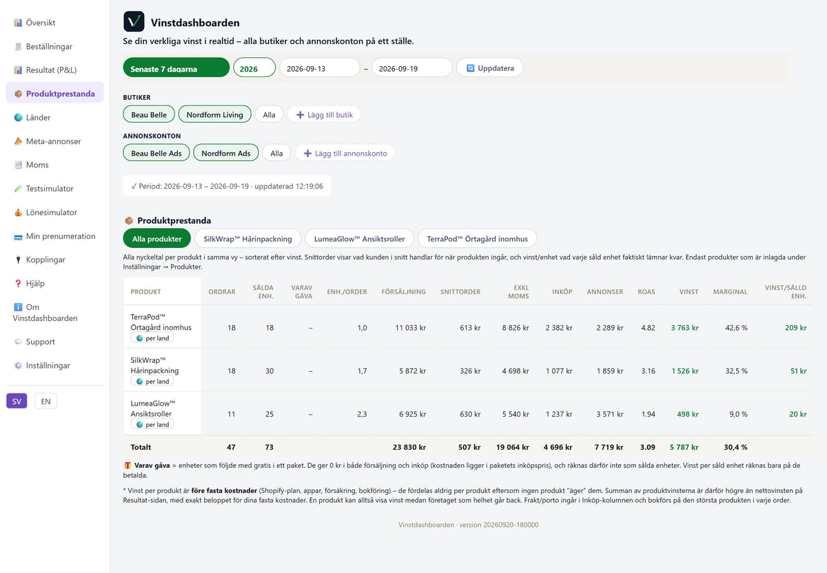This screenshot has height=573, width=827.
Task: Click the Om Vinstdashboarden info icon
Action: tap(18, 307)
